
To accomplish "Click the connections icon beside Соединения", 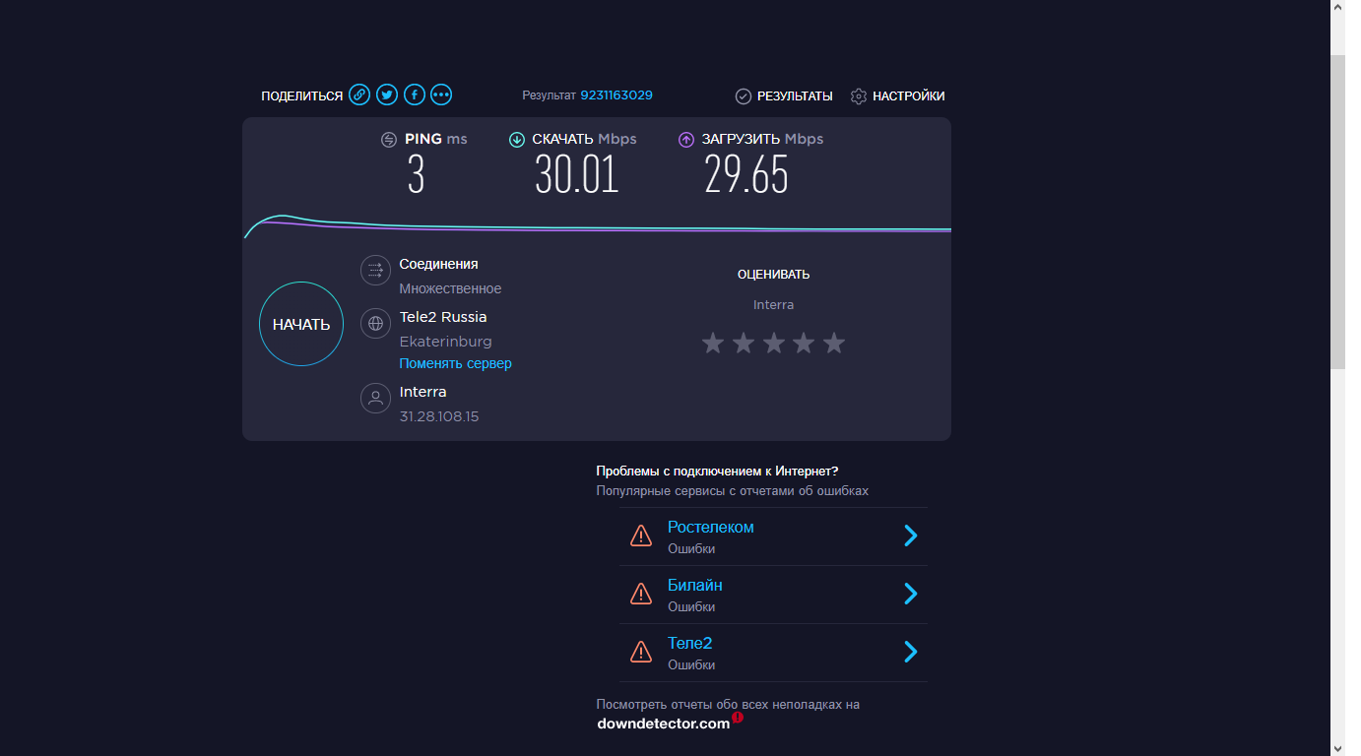I will pyautogui.click(x=375, y=271).
